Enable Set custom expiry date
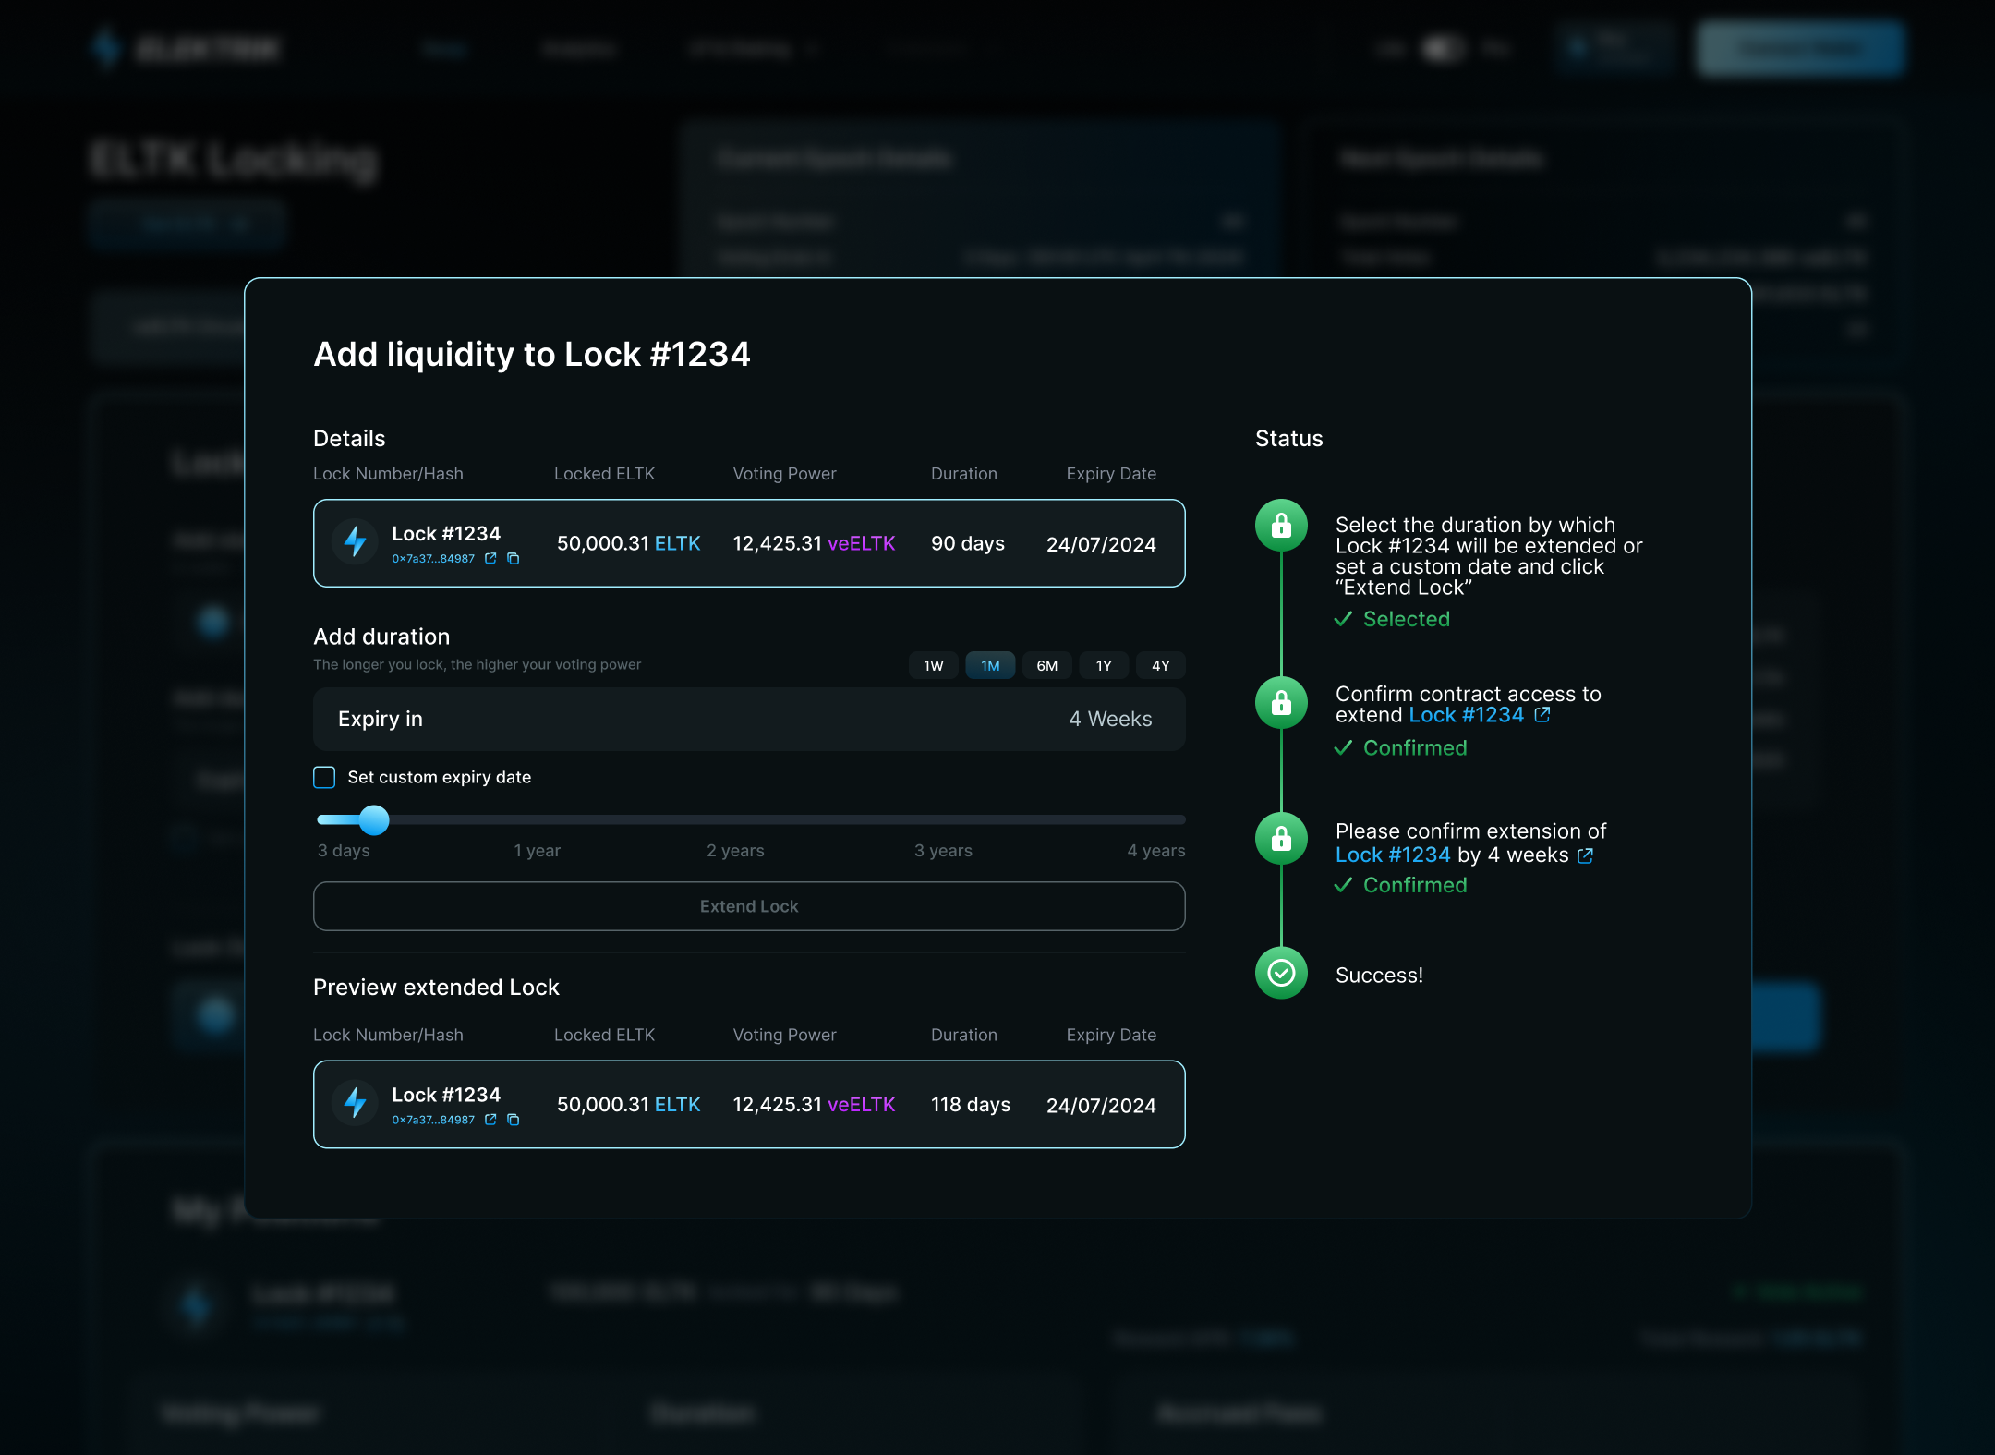 click(324, 778)
